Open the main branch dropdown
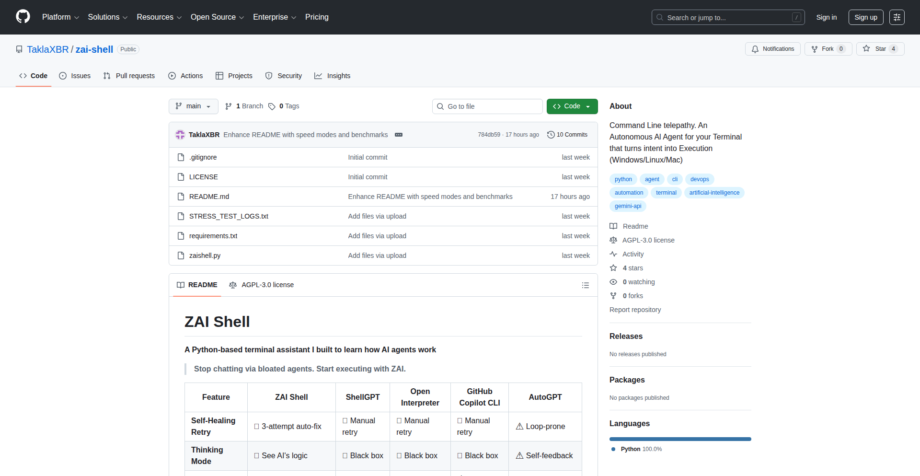 click(x=193, y=106)
